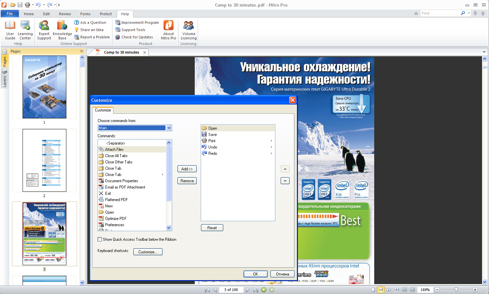This screenshot has width=489, height=294.
Task: Click Reset button
Action: pos(212,228)
